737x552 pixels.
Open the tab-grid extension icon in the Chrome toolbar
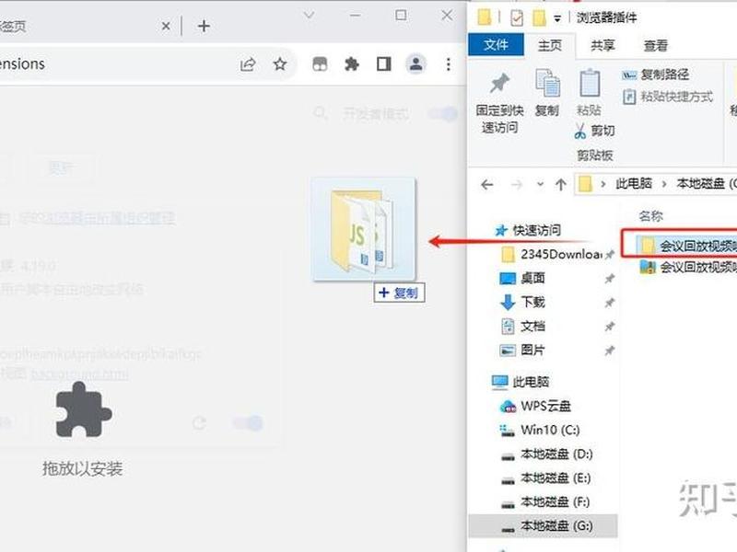tap(320, 63)
